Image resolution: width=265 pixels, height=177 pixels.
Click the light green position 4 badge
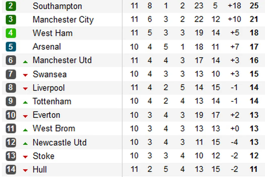tap(11, 33)
